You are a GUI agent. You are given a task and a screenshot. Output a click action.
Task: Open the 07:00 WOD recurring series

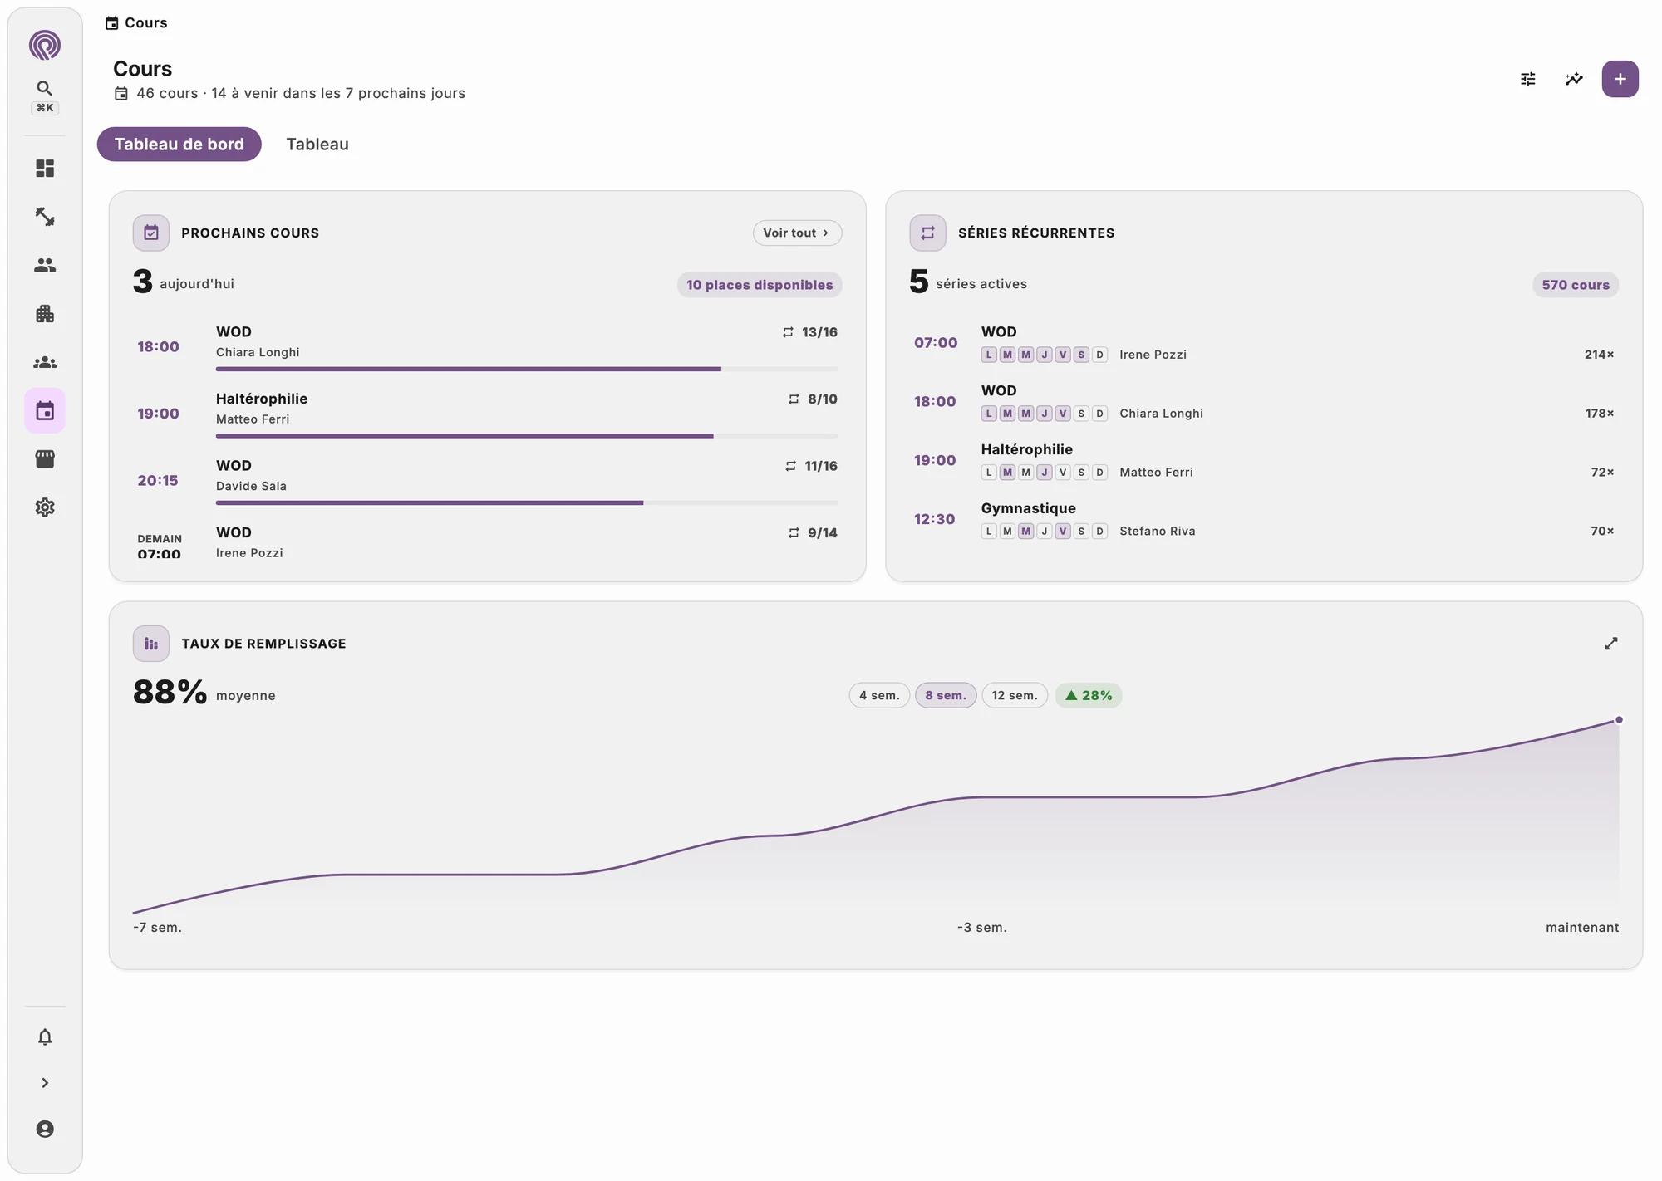pyautogui.click(x=1264, y=343)
